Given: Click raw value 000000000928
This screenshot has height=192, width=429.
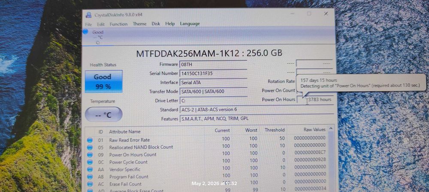Looking at the screenshot, I should (310, 160).
